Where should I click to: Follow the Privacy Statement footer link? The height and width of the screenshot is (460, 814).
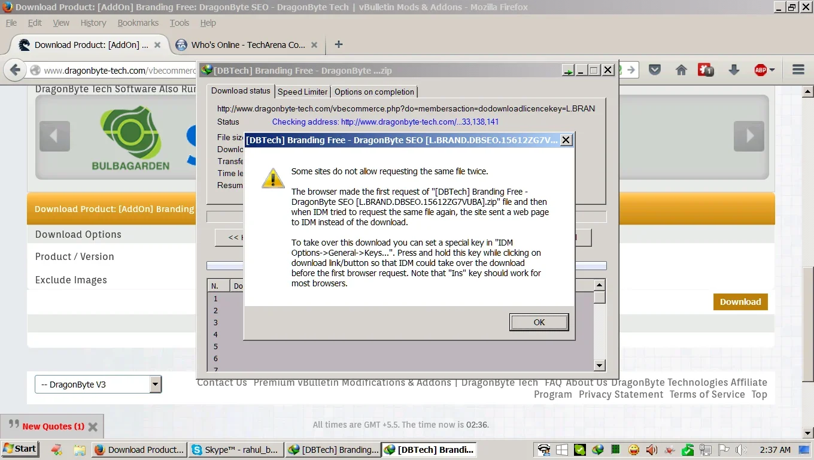[x=621, y=394]
